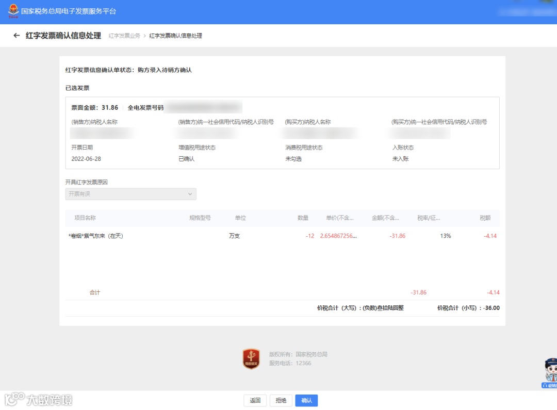The height and width of the screenshot is (410, 557).
Task: Click the 单位 column header
Action: click(240, 218)
